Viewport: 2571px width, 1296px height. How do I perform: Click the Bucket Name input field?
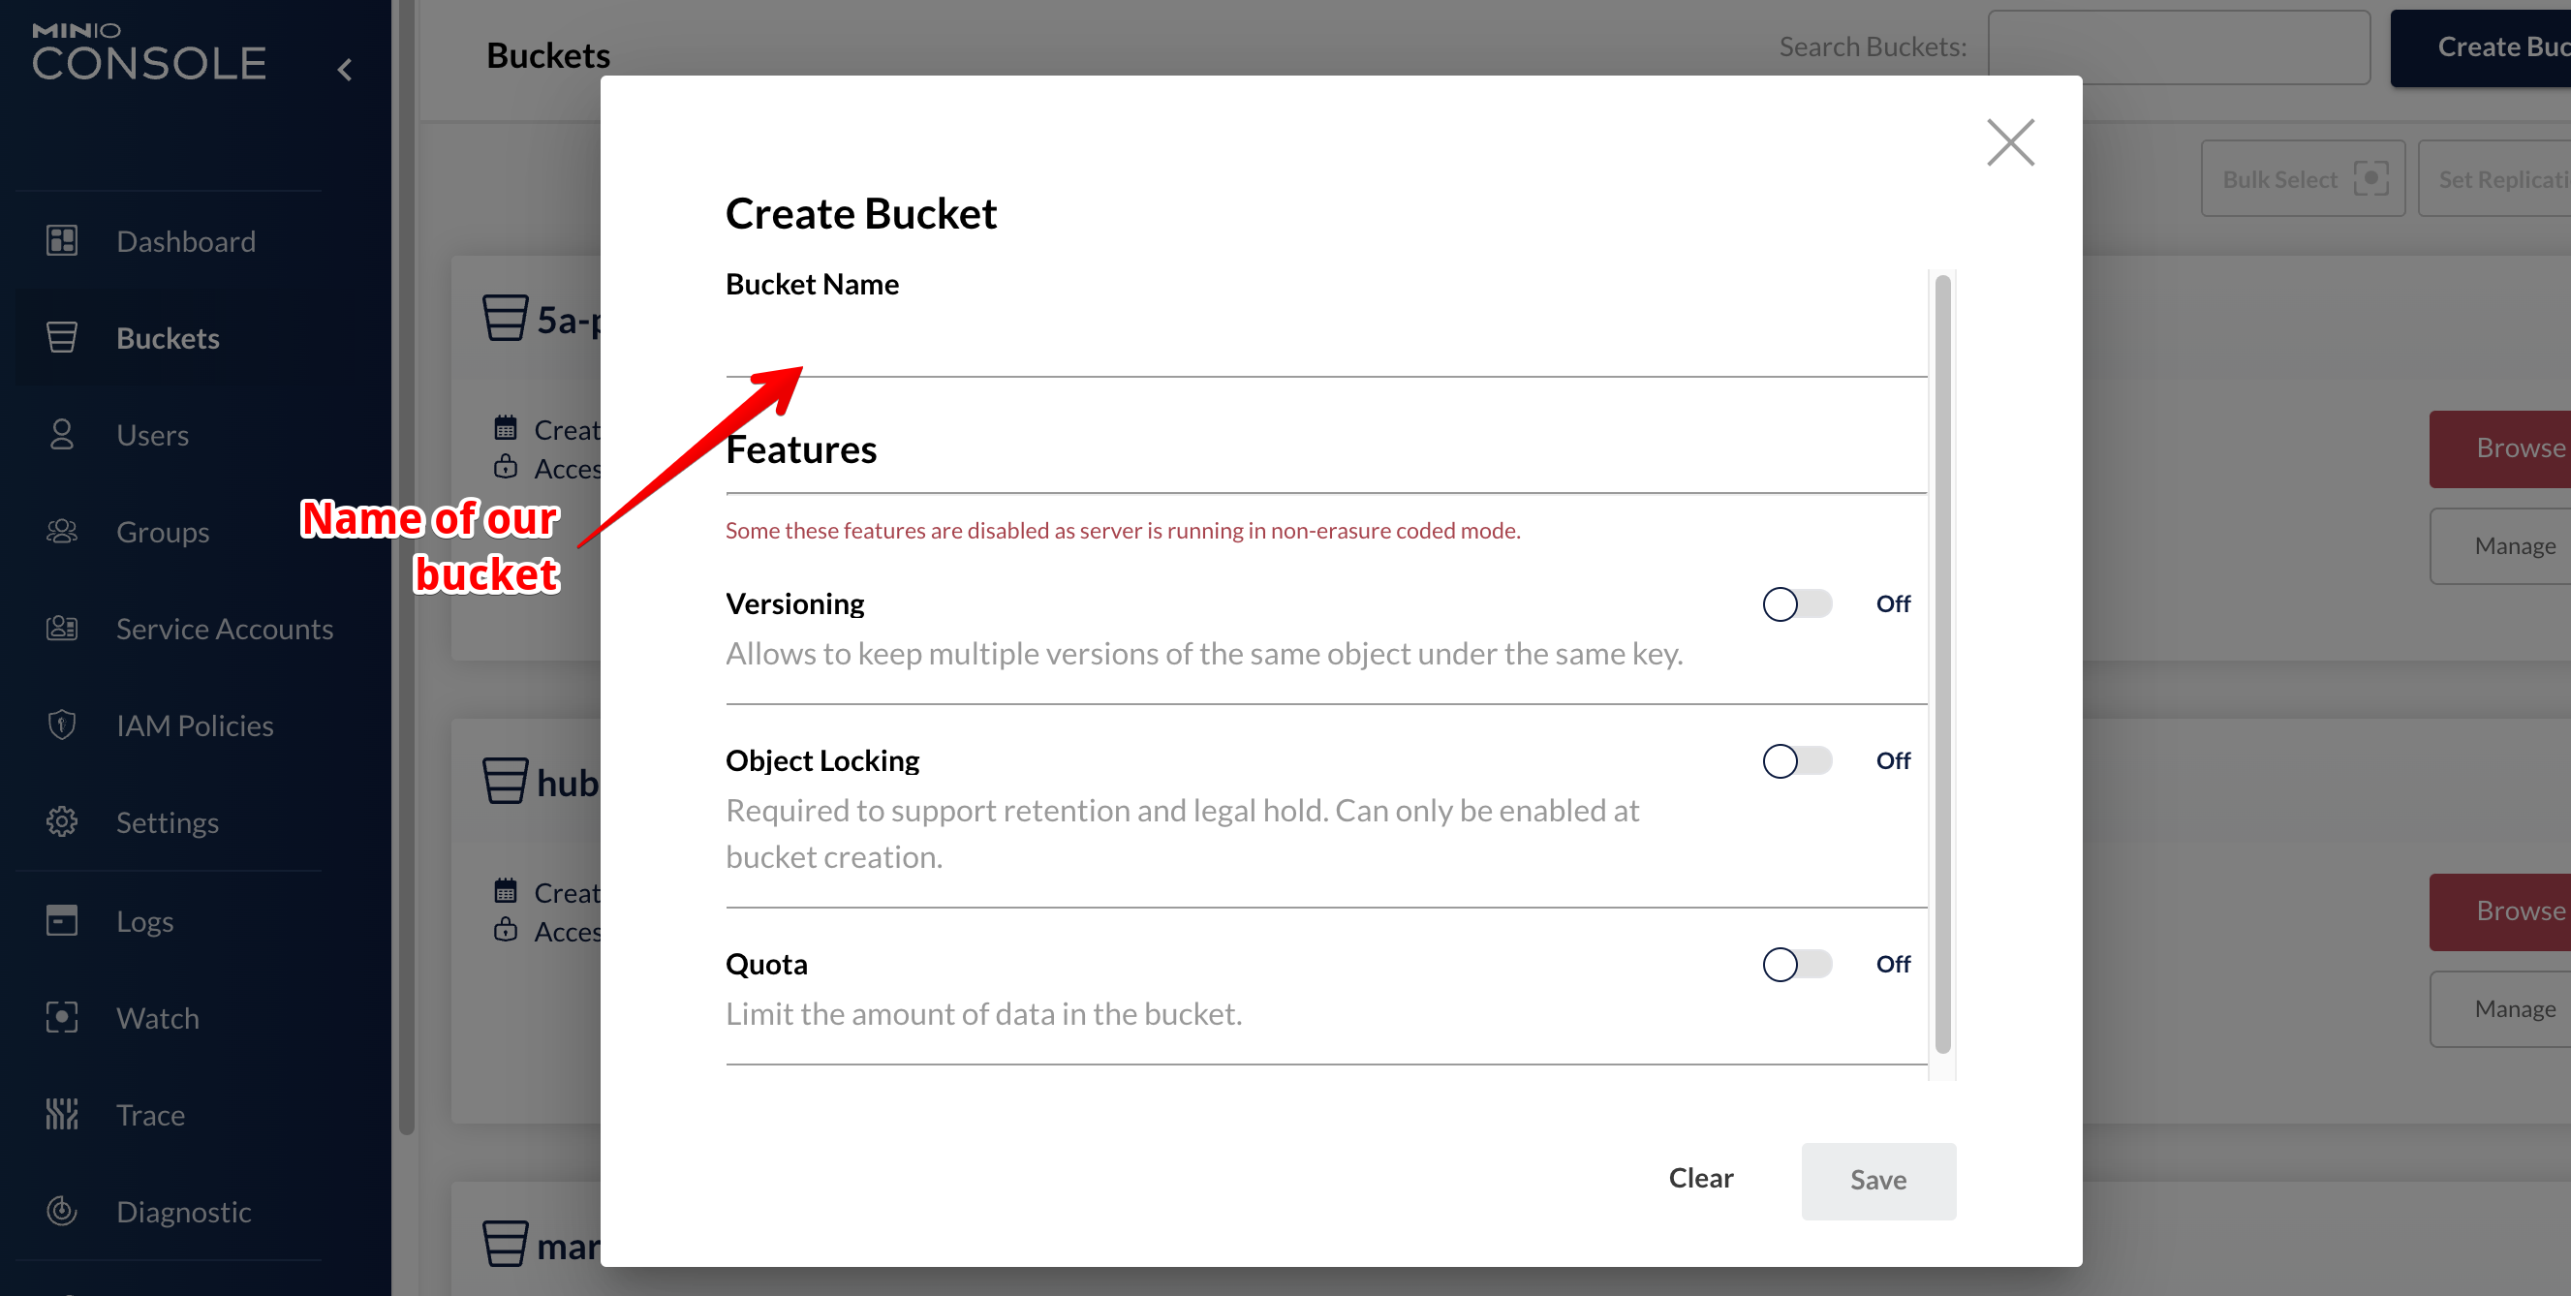pos(1325,344)
